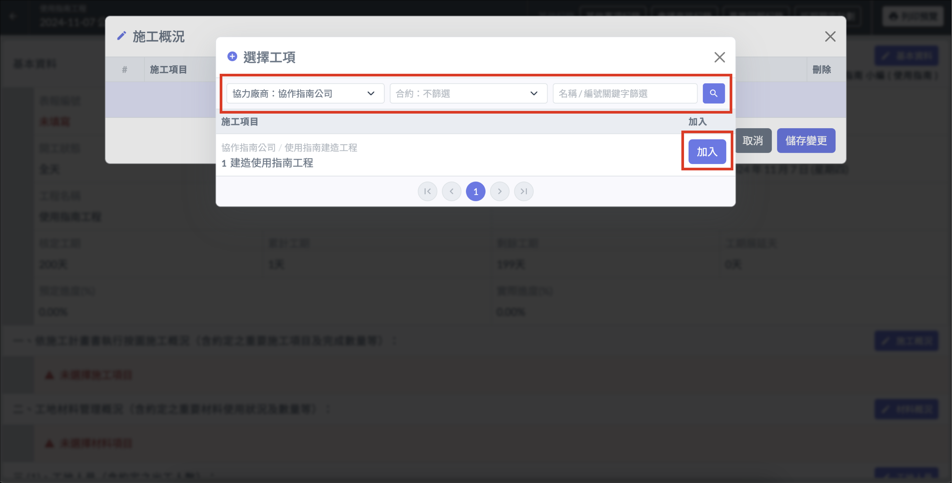Go to previous page arrow
This screenshot has width=952, height=483.
point(451,191)
